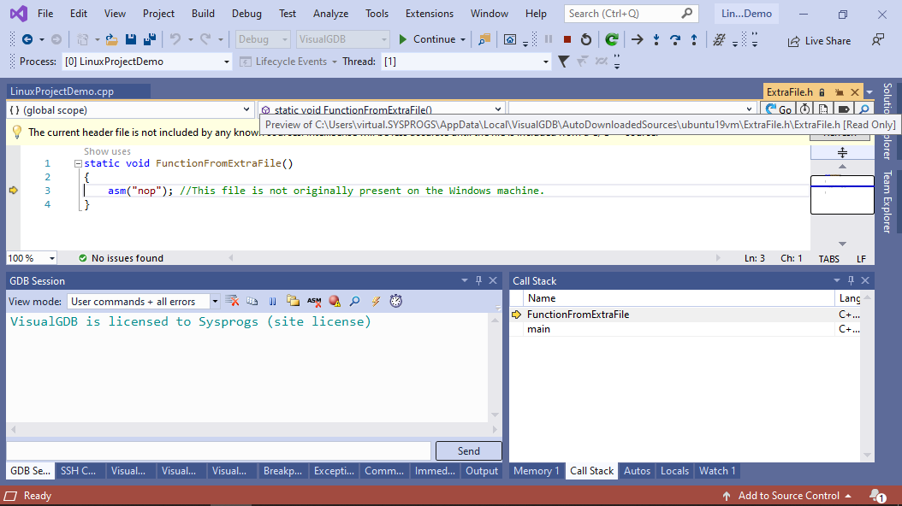The image size is (902, 506).
Task: Click the magnifier icon at editor navigation bar
Action: [x=863, y=109]
